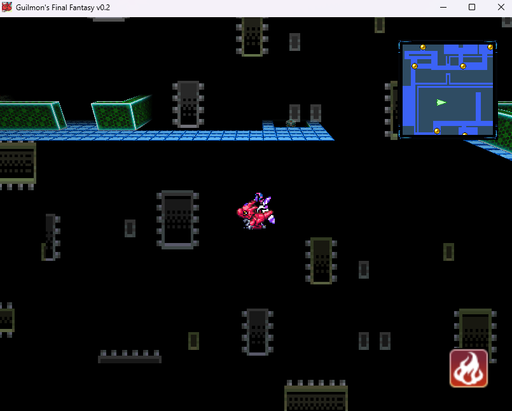The width and height of the screenshot is (512, 411).
Task: Select the red Guilmon character sprite
Action: (x=256, y=211)
